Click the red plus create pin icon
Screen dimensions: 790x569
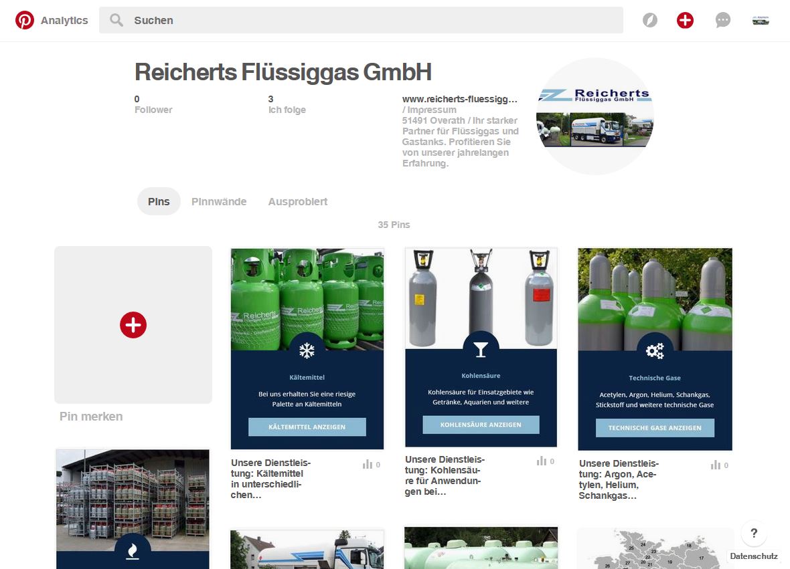click(x=685, y=20)
